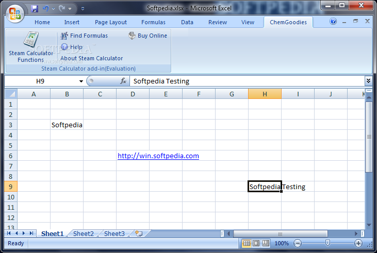Viewport: 377px width, 253px height.
Task: Minimize the ribbon workbook window
Action: click(x=345, y=22)
